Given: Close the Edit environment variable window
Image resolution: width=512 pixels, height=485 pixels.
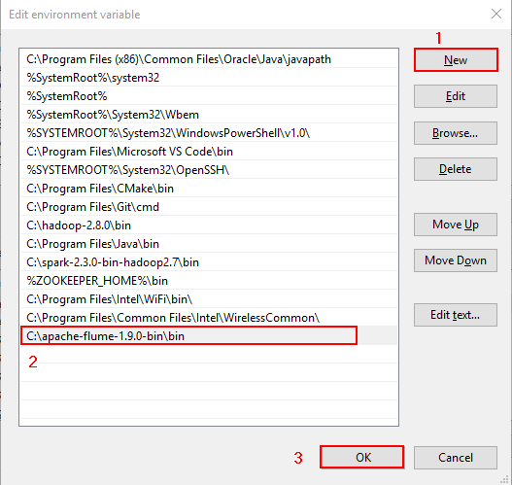Looking at the screenshot, I should [496, 14].
